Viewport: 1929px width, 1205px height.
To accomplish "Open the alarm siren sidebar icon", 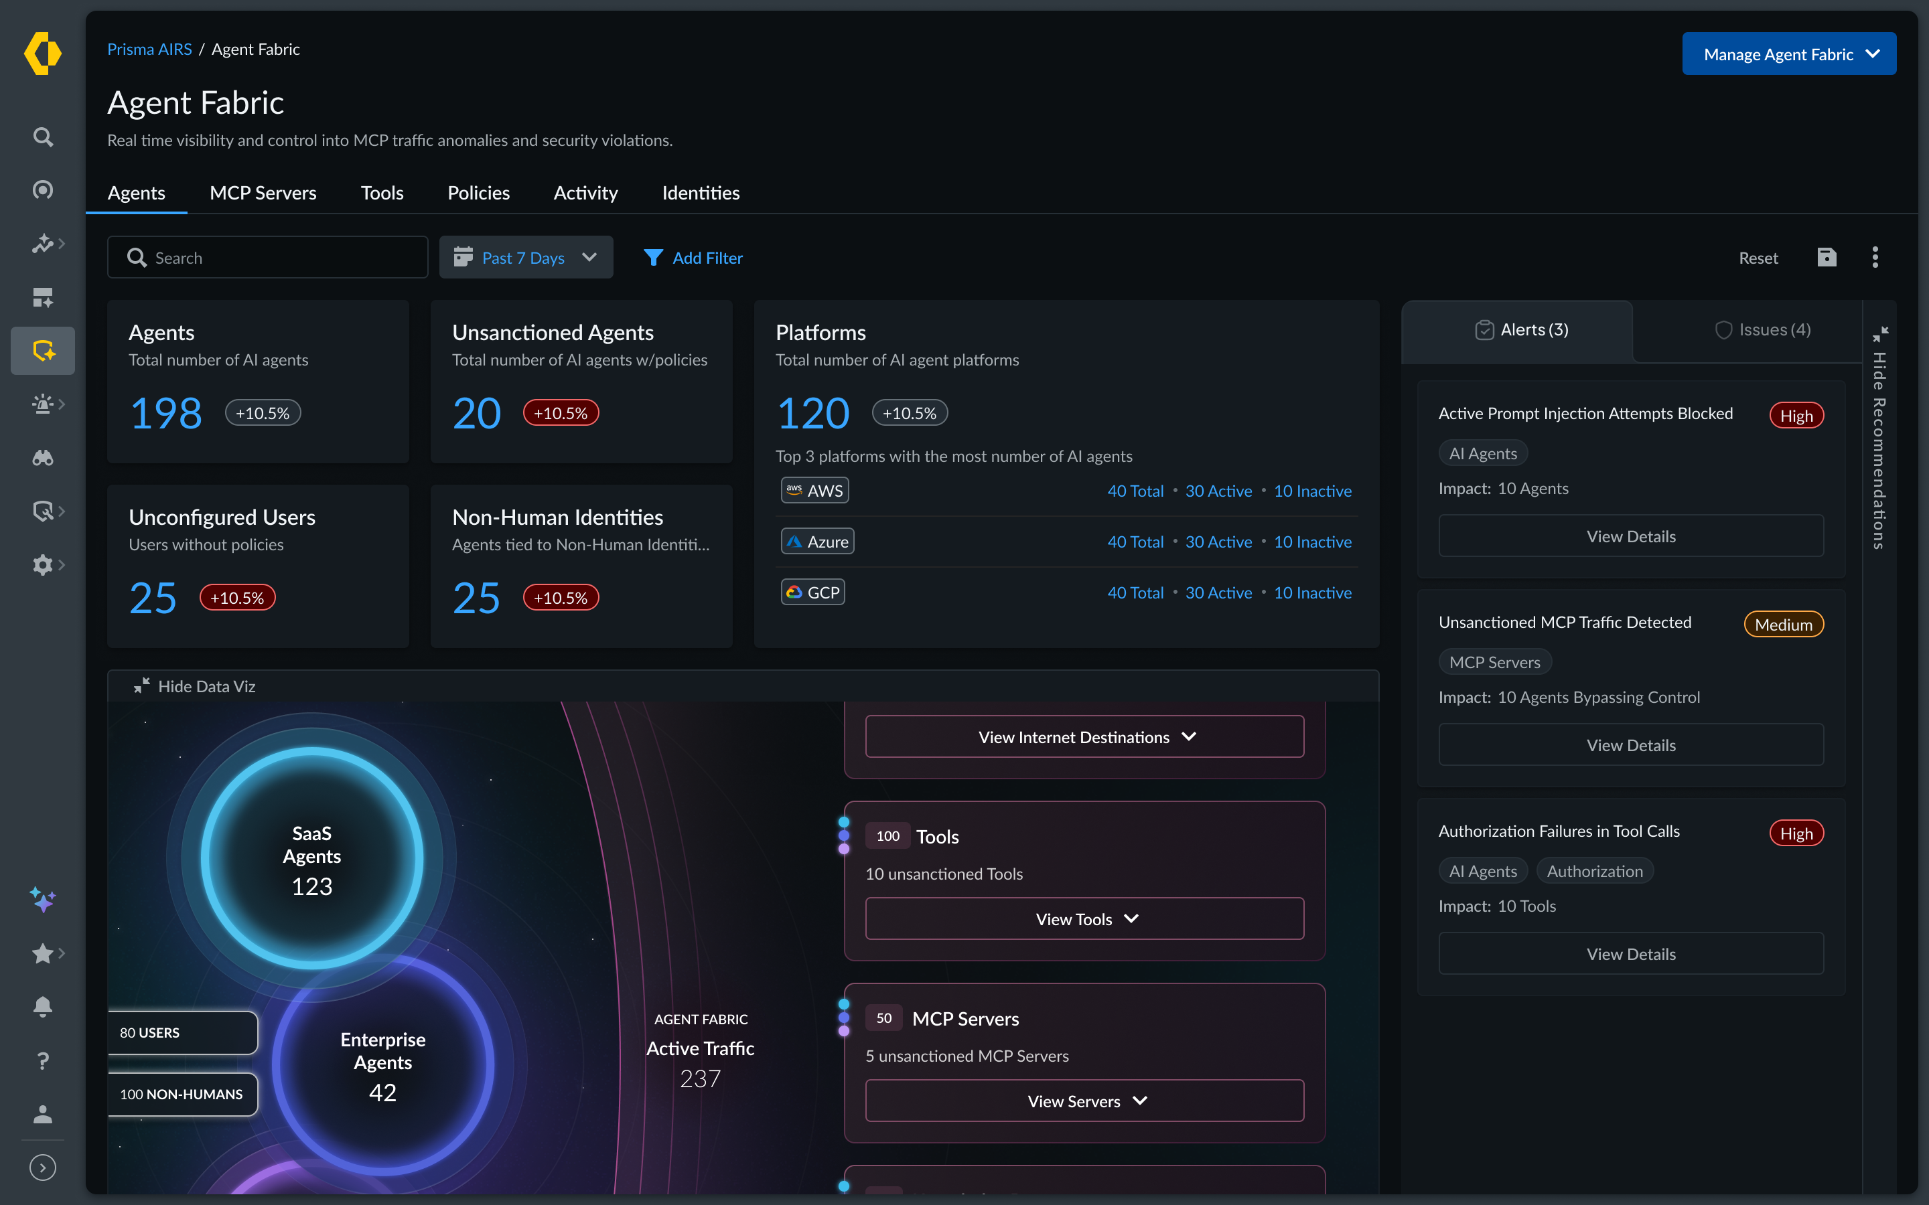I will click(x=43, y=404).
